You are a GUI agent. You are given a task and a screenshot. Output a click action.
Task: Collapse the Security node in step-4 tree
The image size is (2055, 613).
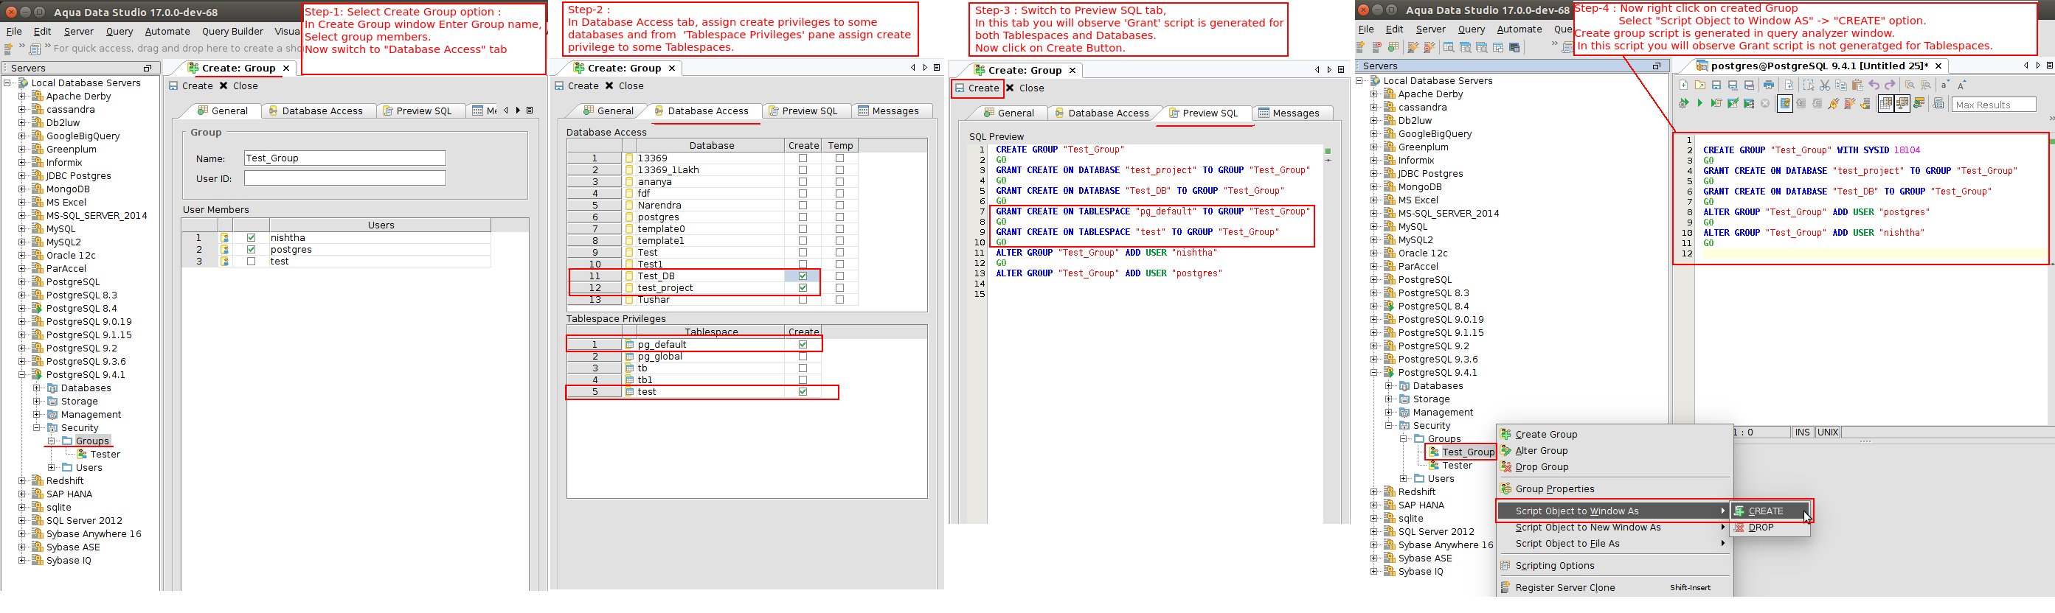[1389, 426]
